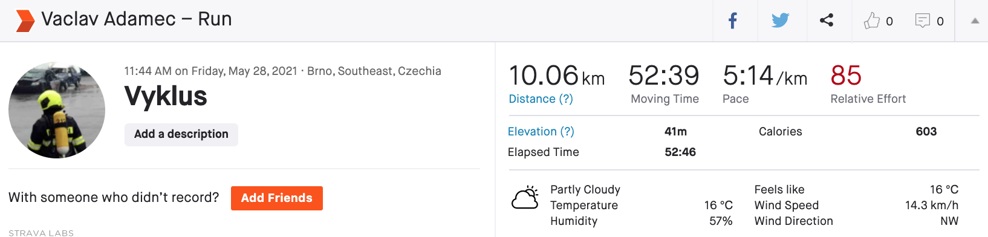Image resolution: width=988 pixels, height=237 pixels.
Task: Open comments via speech bubble icon
Action: (923, 21)
